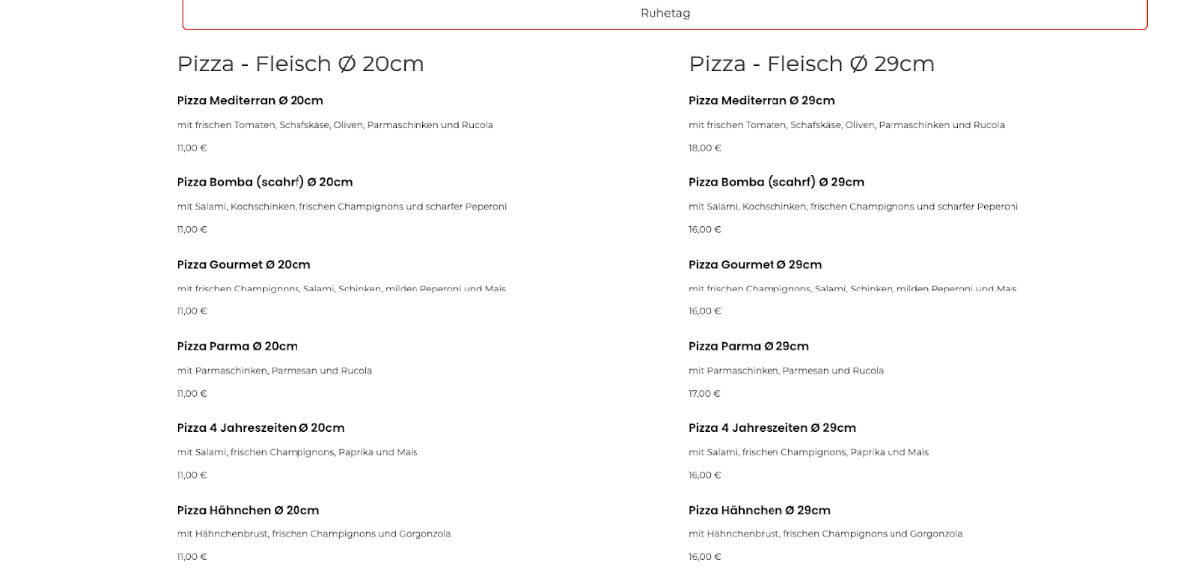Pick Pizza Hähnchen Ø 20cm
Image resolution: width=1190 pixels, height=581 pixels.
coord(248,511)
